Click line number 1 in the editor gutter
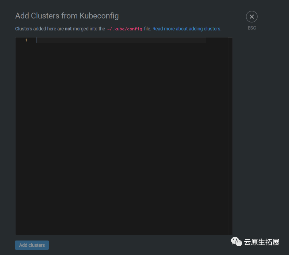Image resolution: width=289 pixels, height=255 pixels. pos(26,40)
